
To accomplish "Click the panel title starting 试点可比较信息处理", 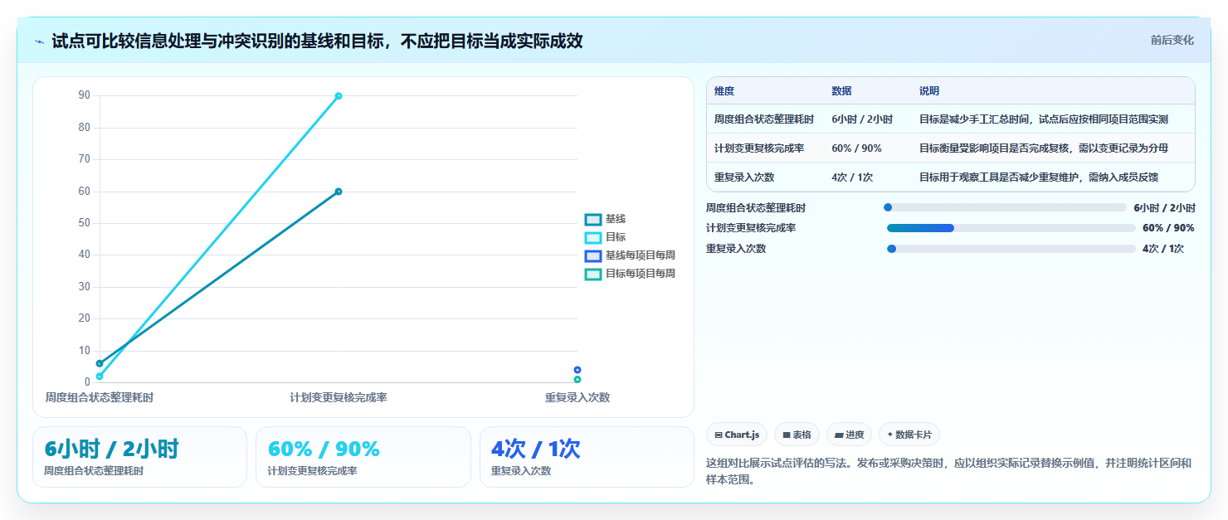I will pos(317,41).
